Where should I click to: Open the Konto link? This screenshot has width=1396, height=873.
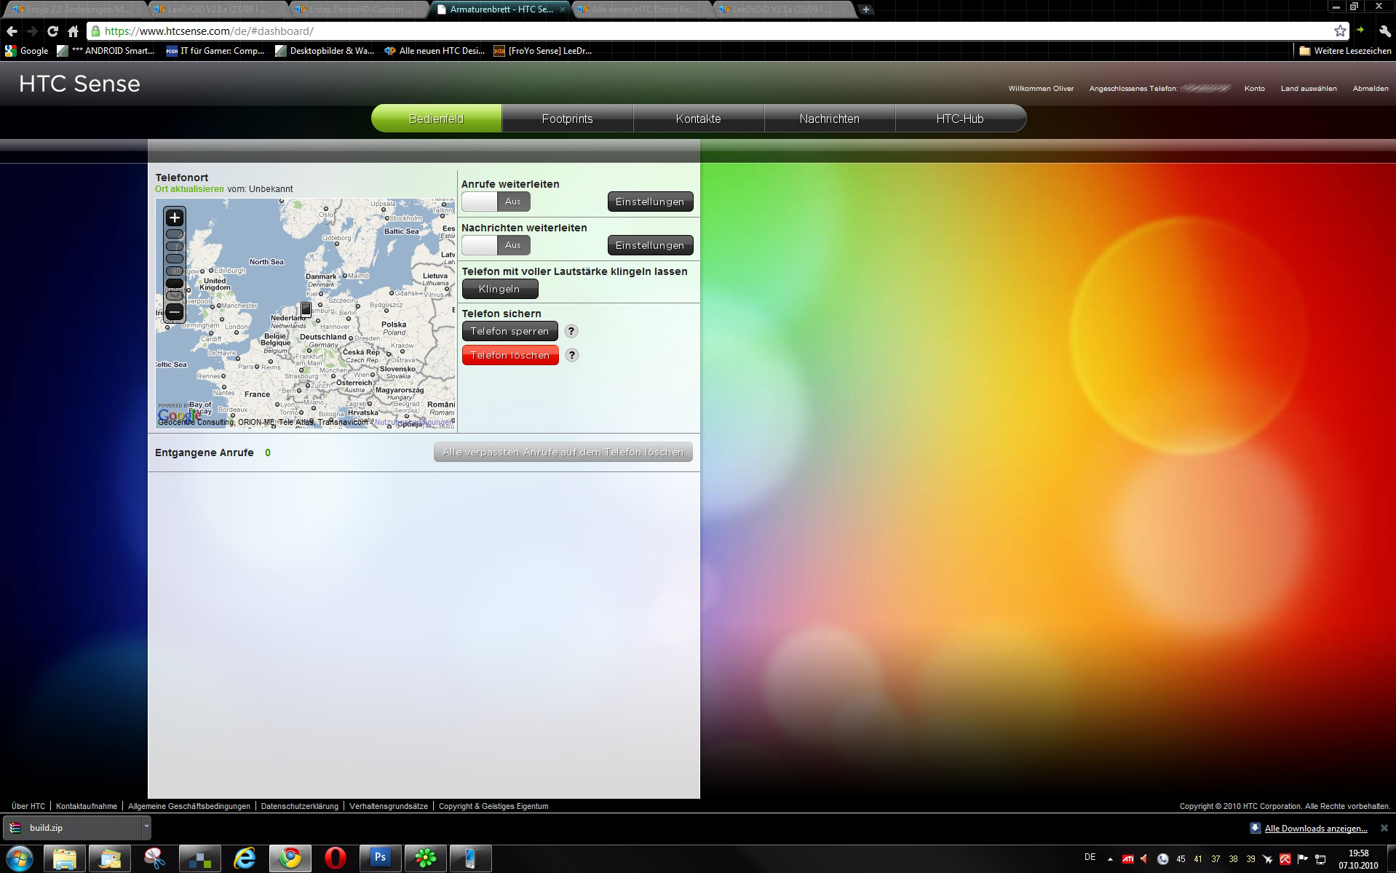tap(1254, 88)
